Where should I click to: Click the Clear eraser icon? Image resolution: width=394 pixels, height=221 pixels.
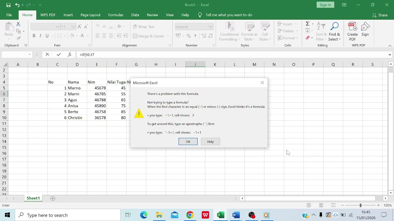pos(308,38)
